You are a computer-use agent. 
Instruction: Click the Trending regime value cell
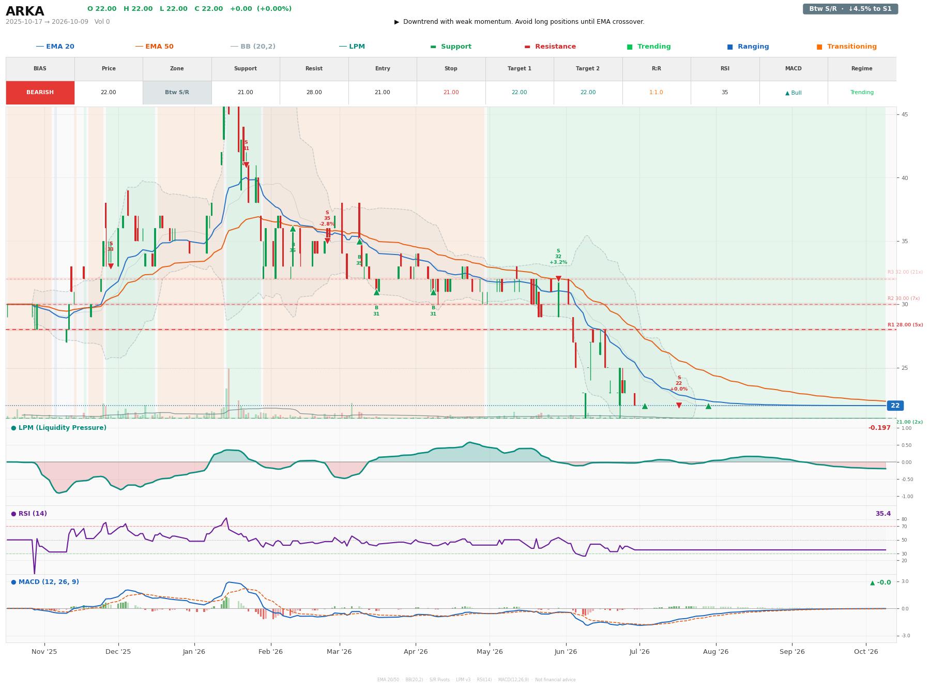(862, 93)
